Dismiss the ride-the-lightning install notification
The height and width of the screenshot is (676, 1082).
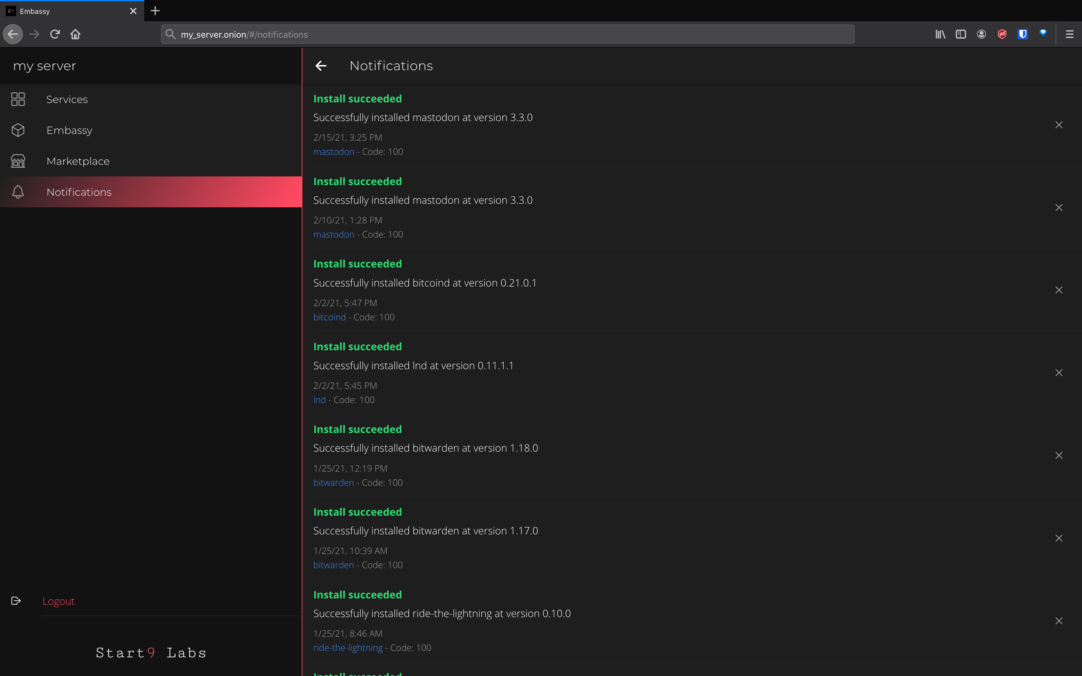tap(1059, 621)
